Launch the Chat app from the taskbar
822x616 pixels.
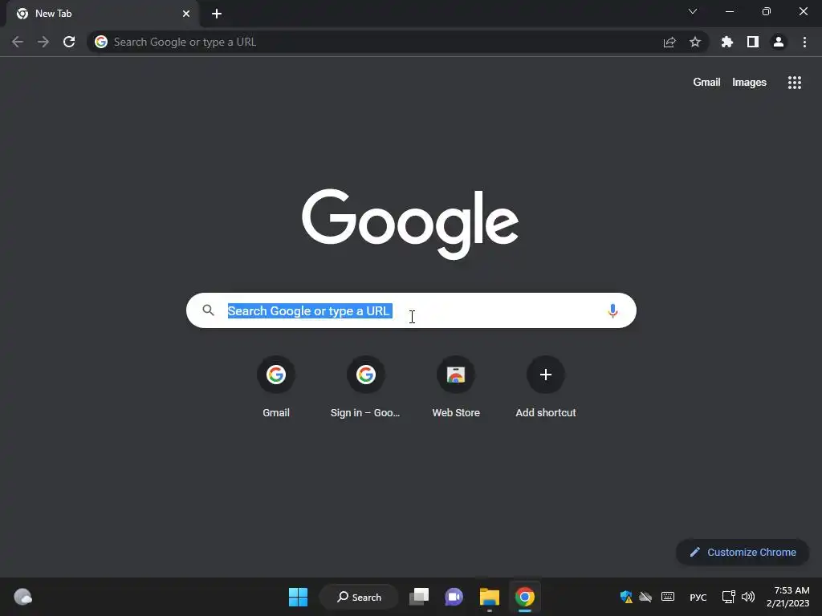click(x=454, y=597)
